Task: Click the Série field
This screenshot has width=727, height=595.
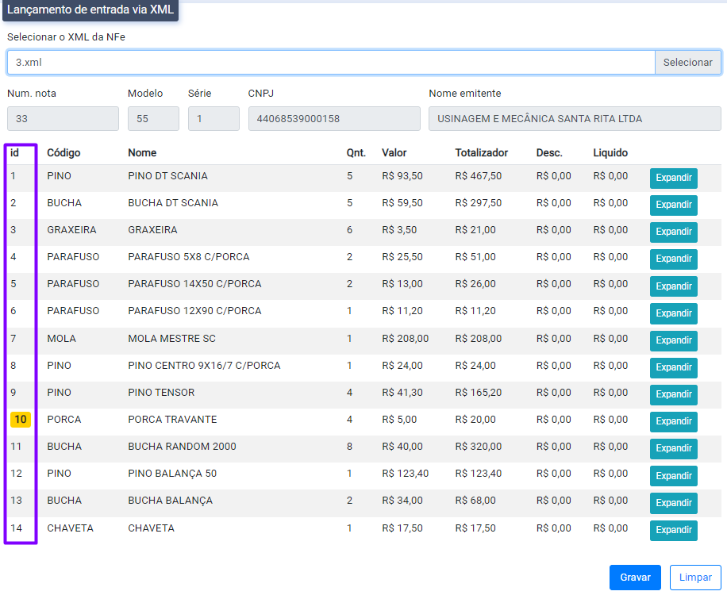Action: pos(213,119)
